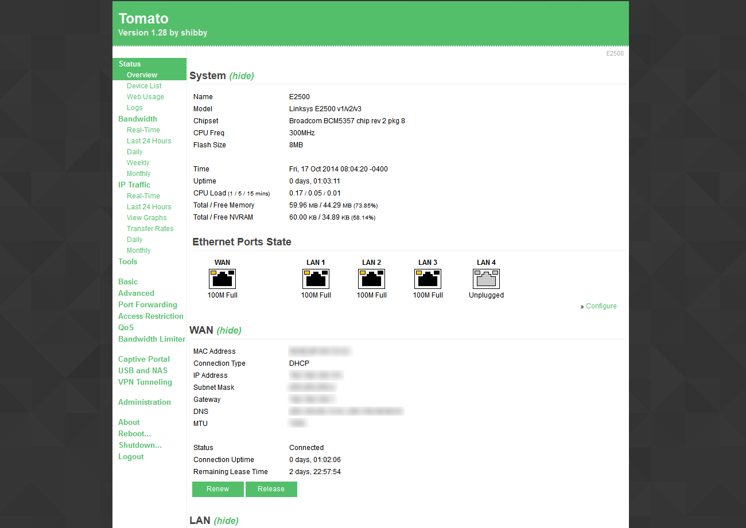746x528 pixels.
Task: Click the LAN 2 port icon
Action: (371, 279)
